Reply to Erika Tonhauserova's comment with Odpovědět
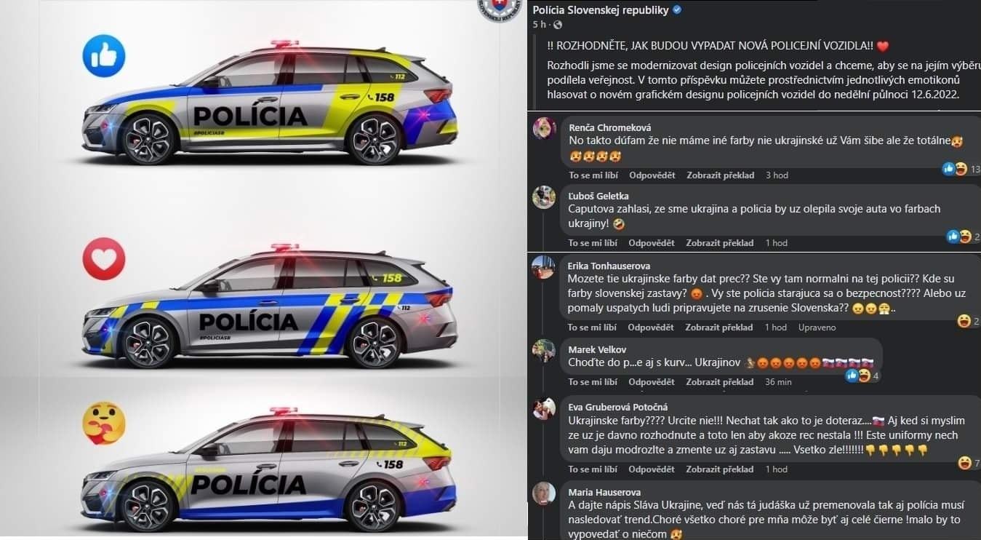This screenshot has height=540, width=981. [652, 327]
